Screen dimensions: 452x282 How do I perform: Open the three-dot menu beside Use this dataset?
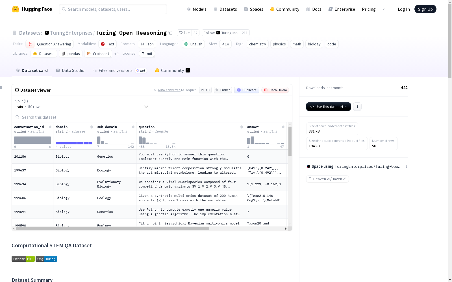coord(357,107)
